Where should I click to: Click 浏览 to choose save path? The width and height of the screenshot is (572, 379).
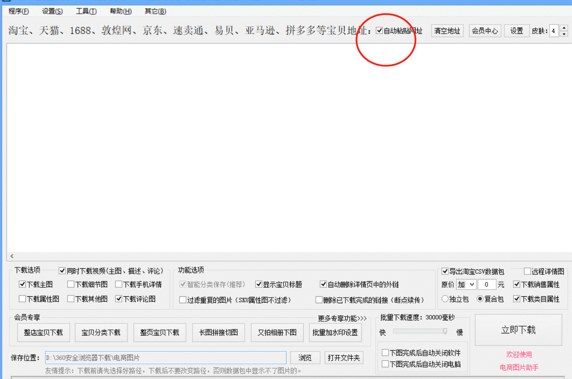tap(305, 357)
